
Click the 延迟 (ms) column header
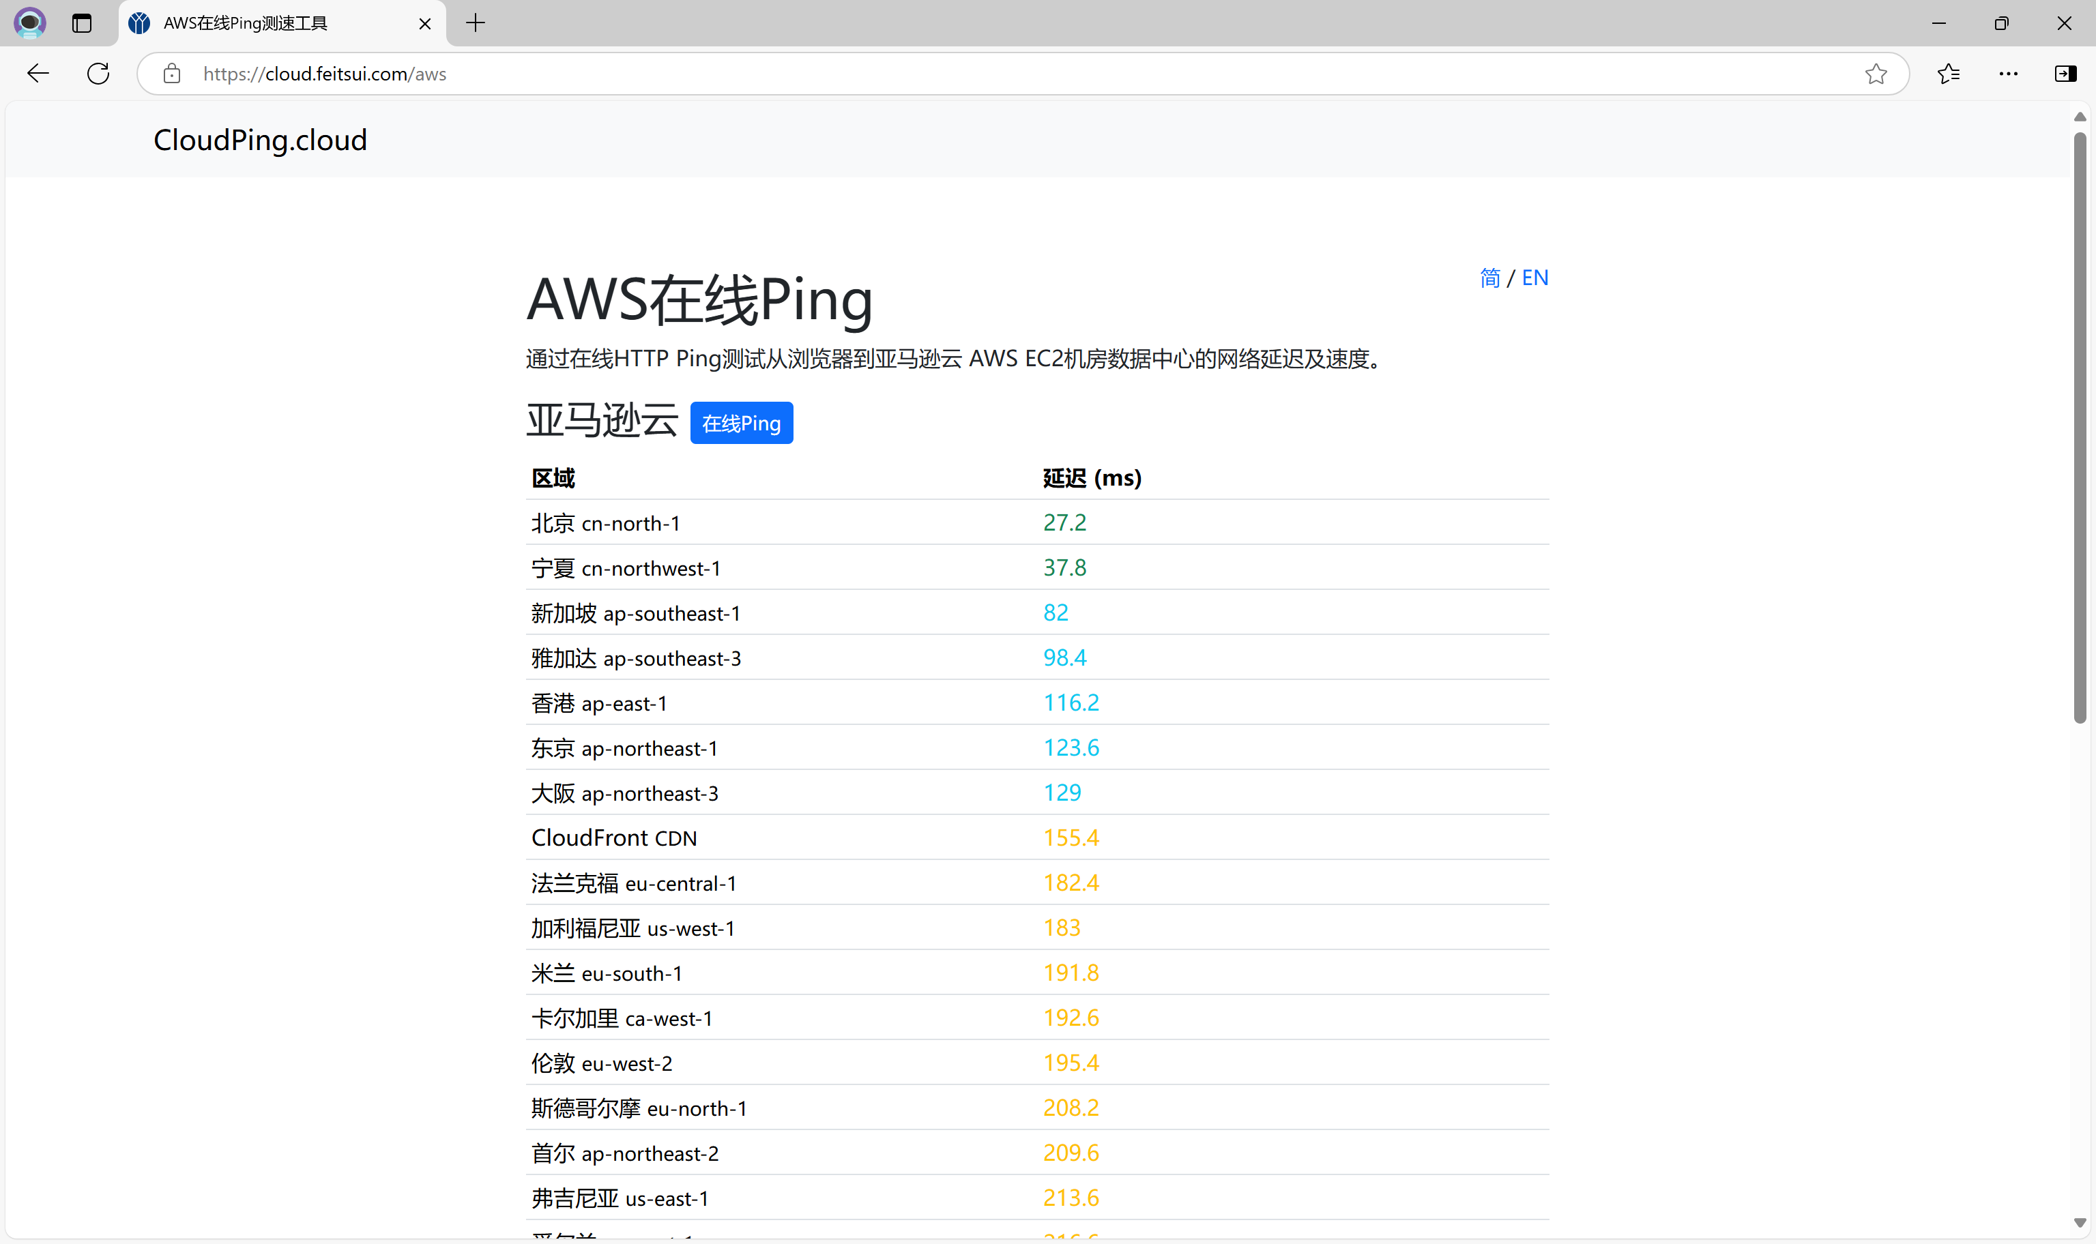(x=1092, y=478)
